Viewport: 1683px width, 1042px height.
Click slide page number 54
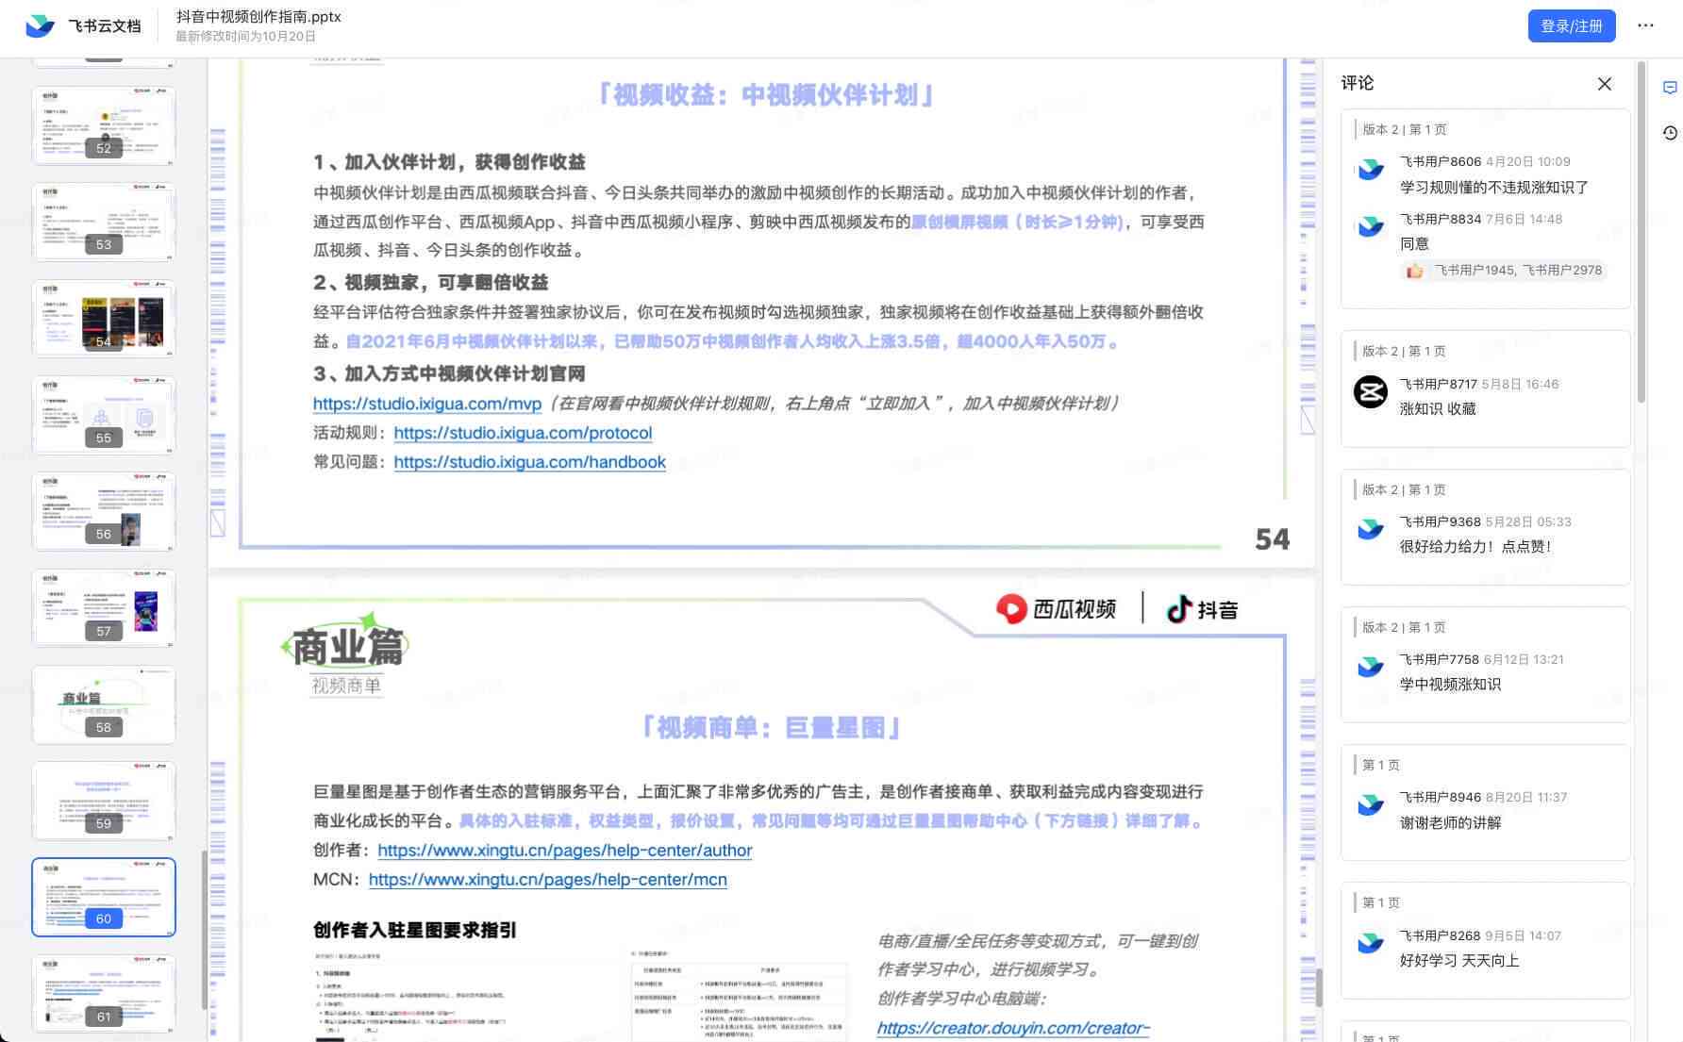pos(1273,539)
